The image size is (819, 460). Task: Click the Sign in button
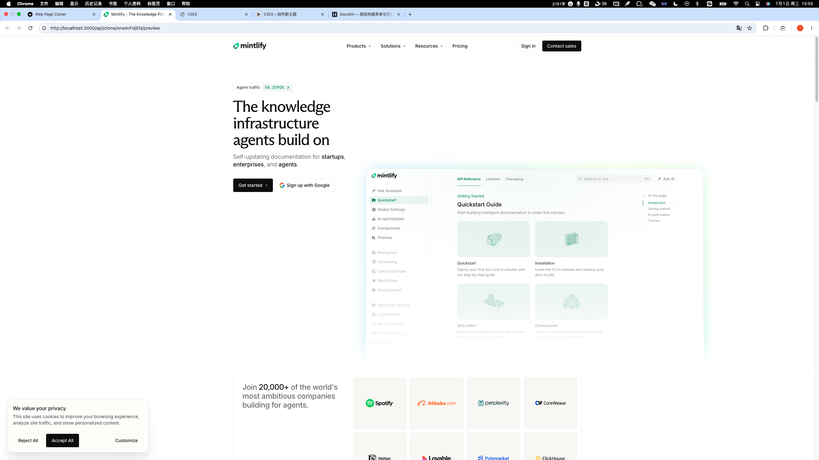pos(528,46)
